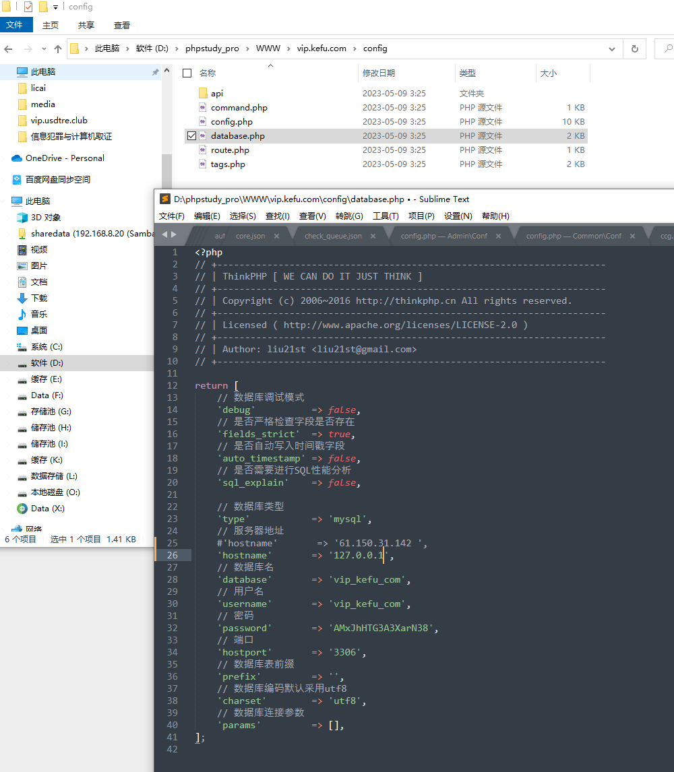This screenshot has width=674, height=772.
Task: Click 视频 library icon
Action: [x=22, y=250]
